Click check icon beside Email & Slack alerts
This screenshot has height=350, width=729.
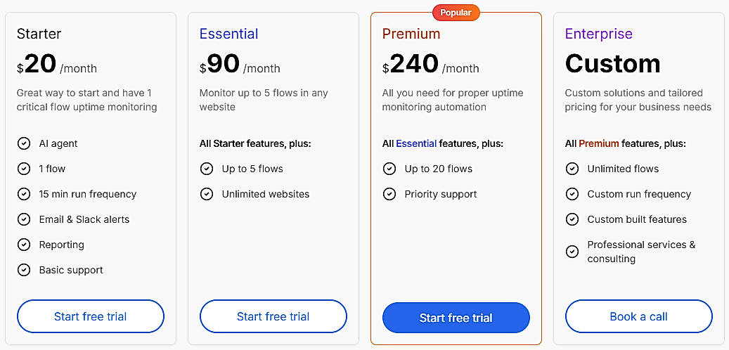tap(24, 219)
